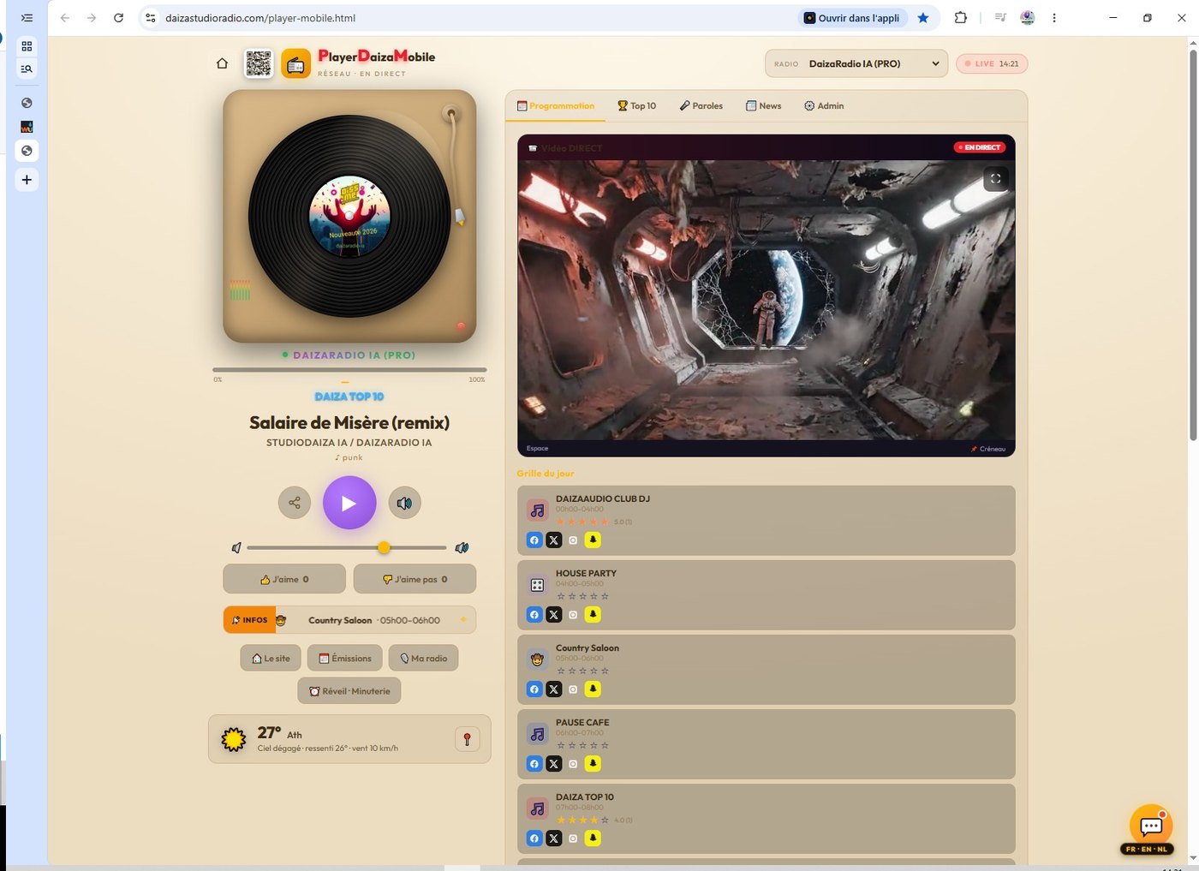Click the sun weather icon
The image size is (1199, 871).
pyautogui.click(x=234, y=739)
